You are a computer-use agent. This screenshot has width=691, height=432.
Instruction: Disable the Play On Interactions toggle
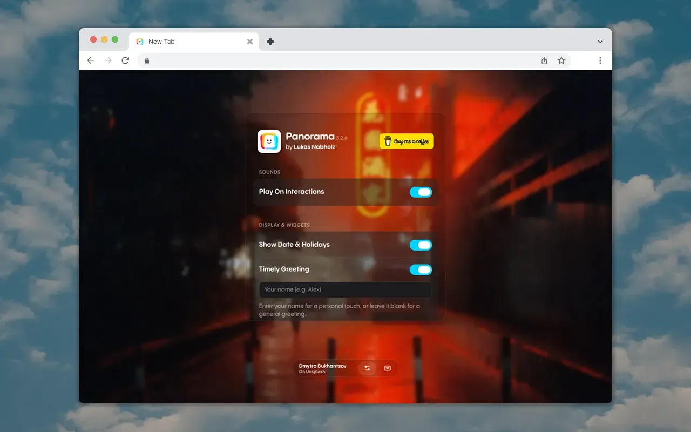coord(421,192)
